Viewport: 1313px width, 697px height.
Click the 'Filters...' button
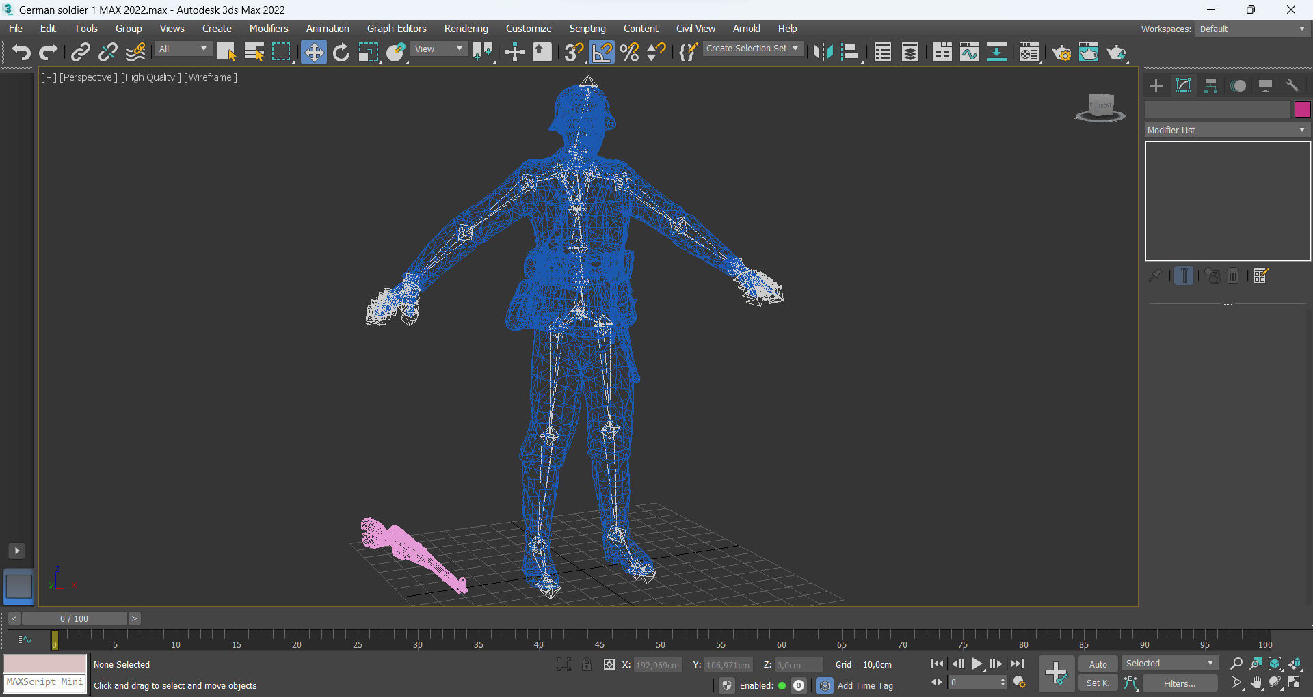coord(1180,683)
